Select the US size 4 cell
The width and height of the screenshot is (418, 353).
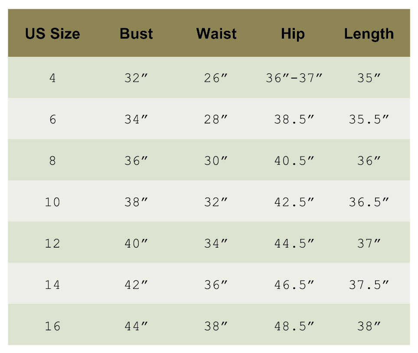tap(52, 78)
